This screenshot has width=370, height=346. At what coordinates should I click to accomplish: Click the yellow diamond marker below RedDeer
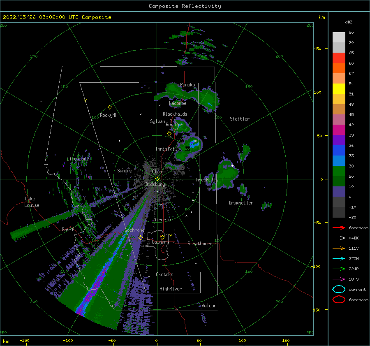click(x=169, y=134)
